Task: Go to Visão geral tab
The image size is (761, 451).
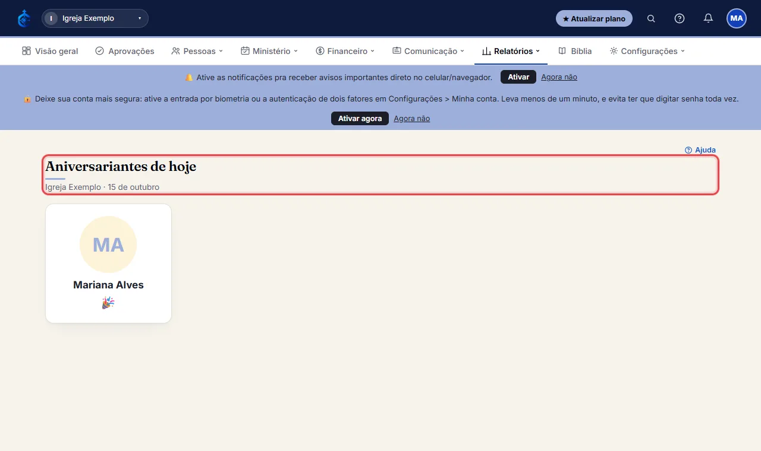Action: click(x=50, y=51)
